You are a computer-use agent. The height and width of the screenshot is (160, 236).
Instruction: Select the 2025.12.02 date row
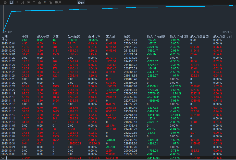(8, 51)
